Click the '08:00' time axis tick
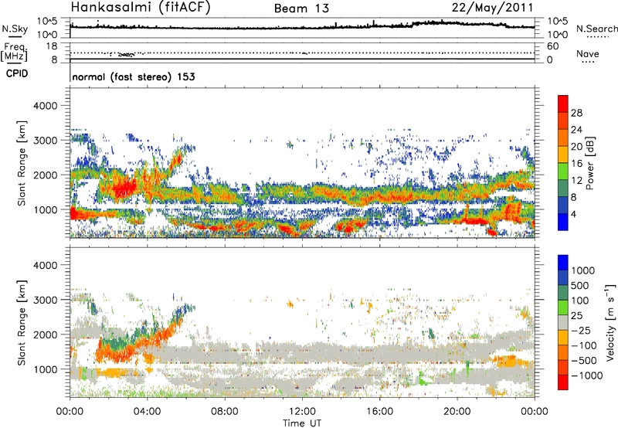Image resolution: width=618 pixels, height=428 pixels. [225, 412]
